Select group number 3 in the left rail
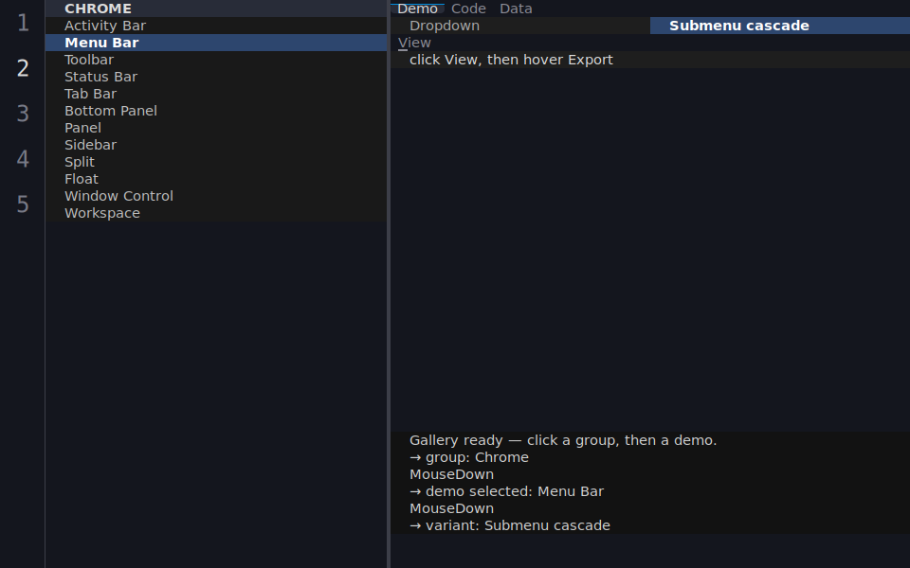 click(23, 113)
